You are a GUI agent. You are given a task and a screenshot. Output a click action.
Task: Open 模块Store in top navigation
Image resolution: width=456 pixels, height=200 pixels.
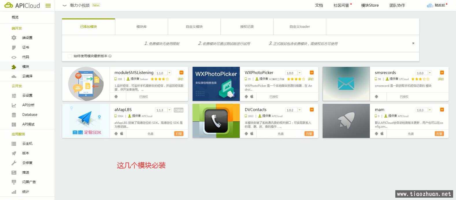pos(370,5)
